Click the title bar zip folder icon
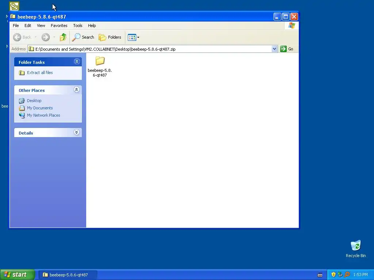Screen dimensions: 374x280 [13, 16]
